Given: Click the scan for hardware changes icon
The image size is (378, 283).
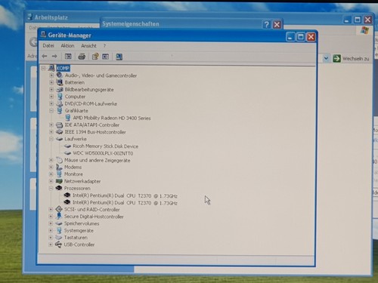Looking at the screenshot, I should (x=119, y=57).
